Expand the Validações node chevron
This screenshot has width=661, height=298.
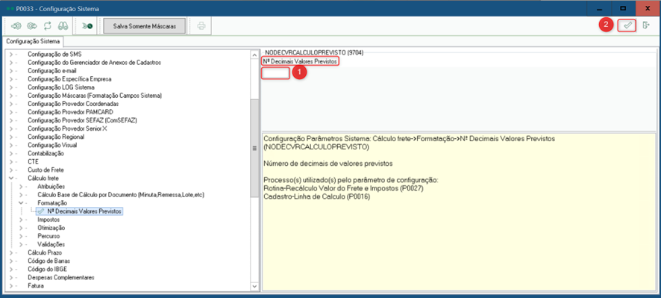(x=21, y=244)
